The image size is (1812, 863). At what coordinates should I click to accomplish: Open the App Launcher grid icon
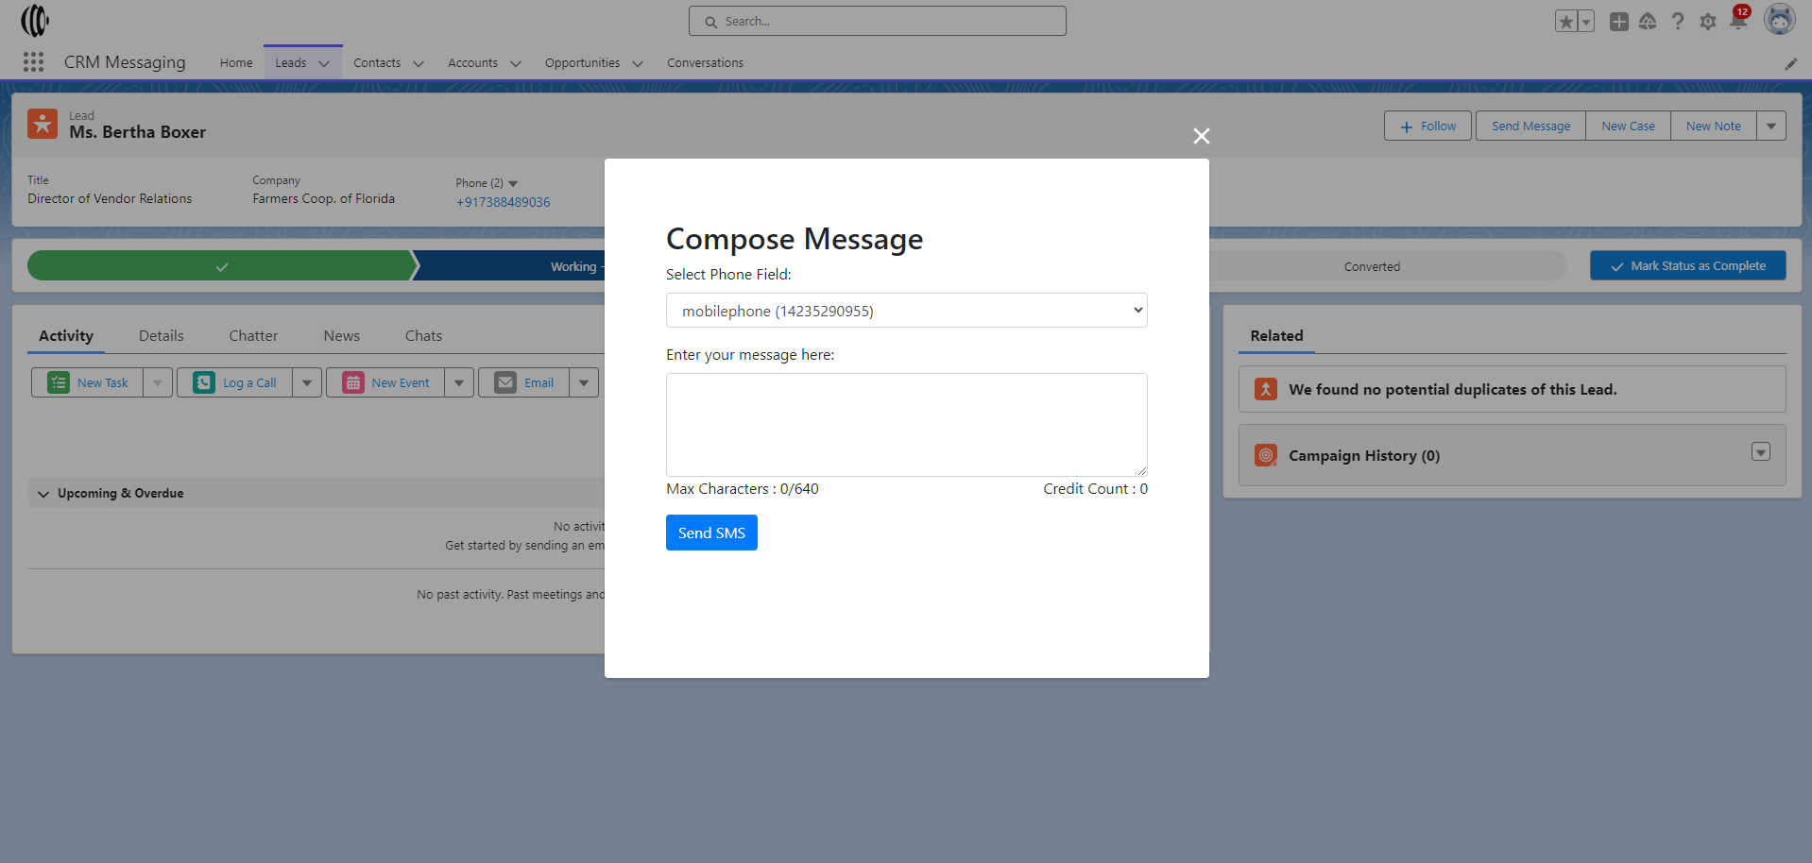[x=34, y=62]
